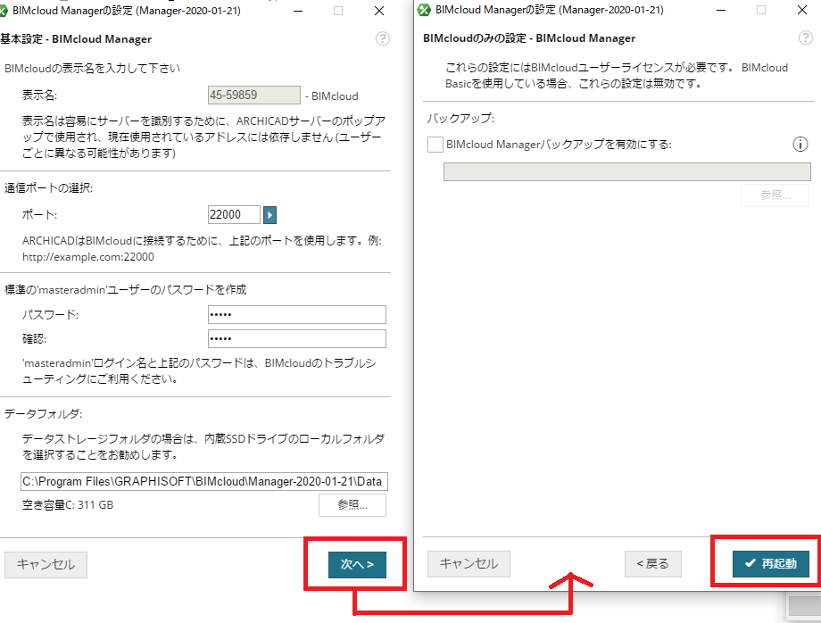The width and height of the screenshot is (821, 623).
Task: Click the disabled backup path field
Action: click(627, 171)
